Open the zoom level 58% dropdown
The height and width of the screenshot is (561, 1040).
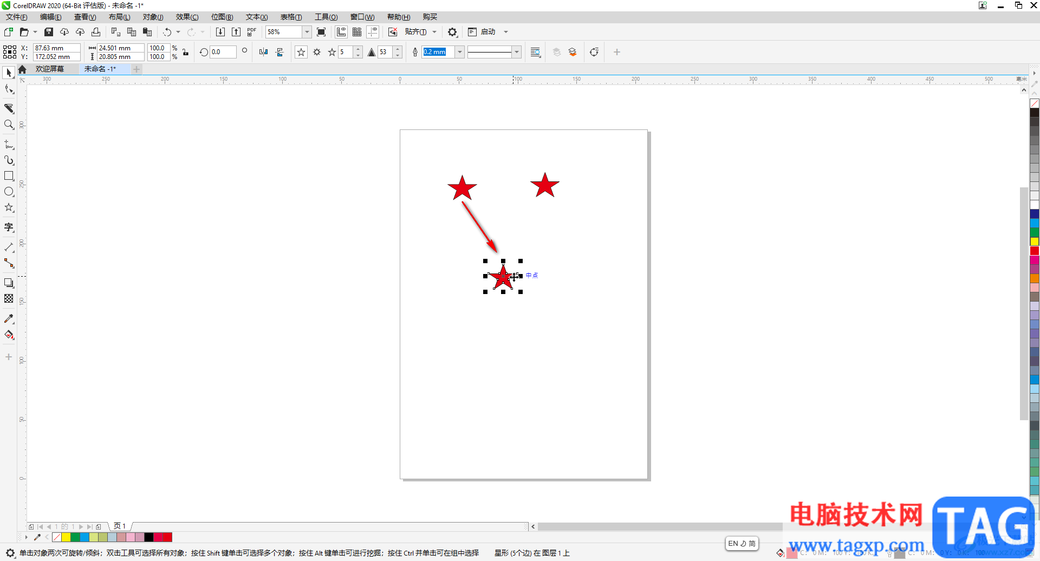307,32
